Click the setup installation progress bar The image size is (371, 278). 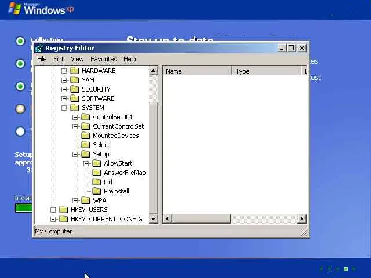pyautogui.click(x=24, y=208)
